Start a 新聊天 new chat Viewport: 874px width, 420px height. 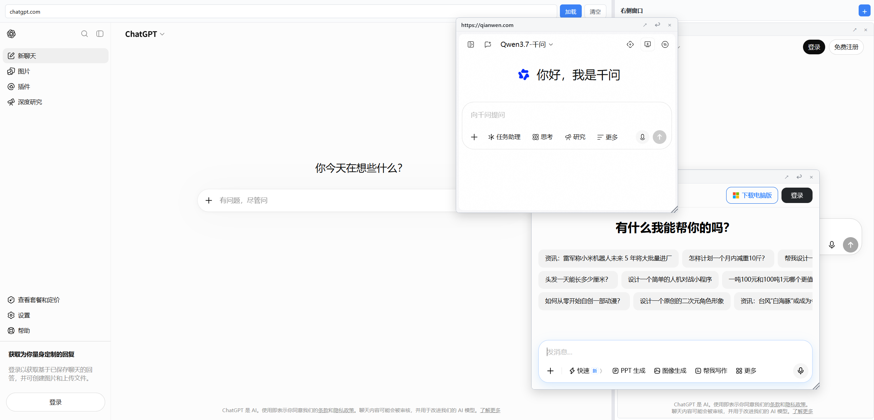[56, 56]
